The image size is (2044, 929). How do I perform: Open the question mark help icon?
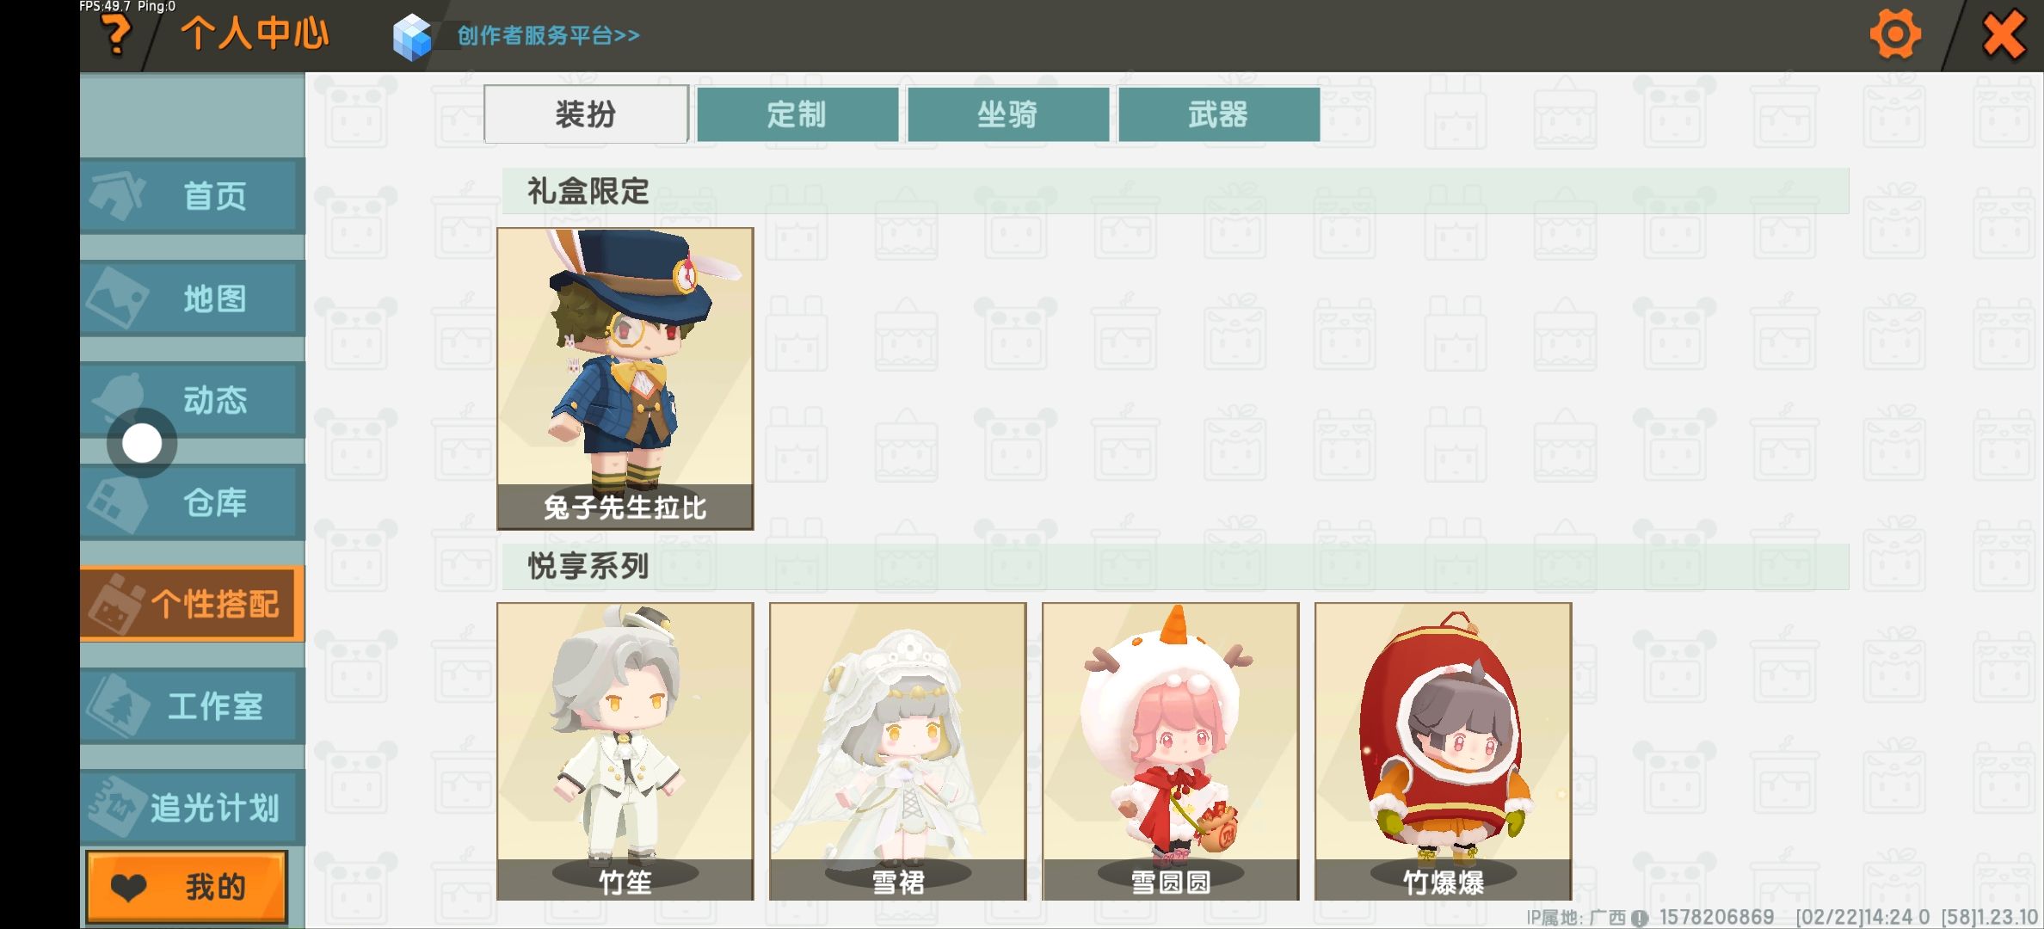coord(116,36)
